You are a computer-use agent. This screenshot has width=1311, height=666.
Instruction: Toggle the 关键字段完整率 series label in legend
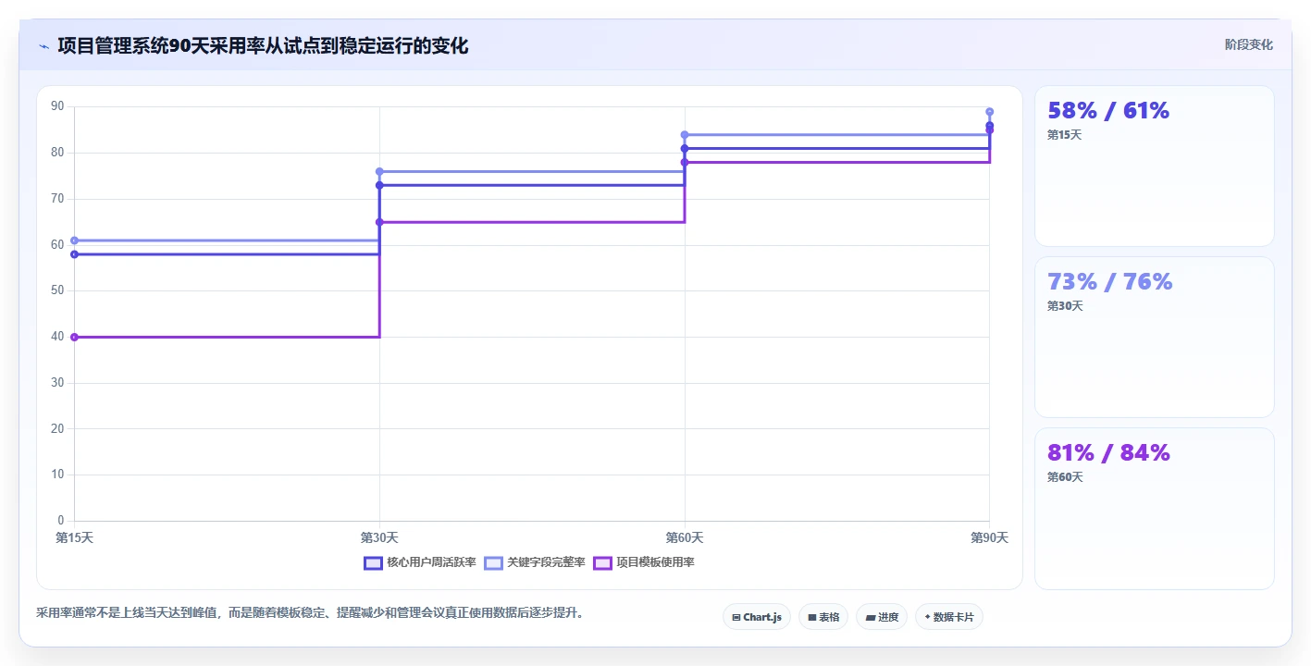tap(546, 562)
